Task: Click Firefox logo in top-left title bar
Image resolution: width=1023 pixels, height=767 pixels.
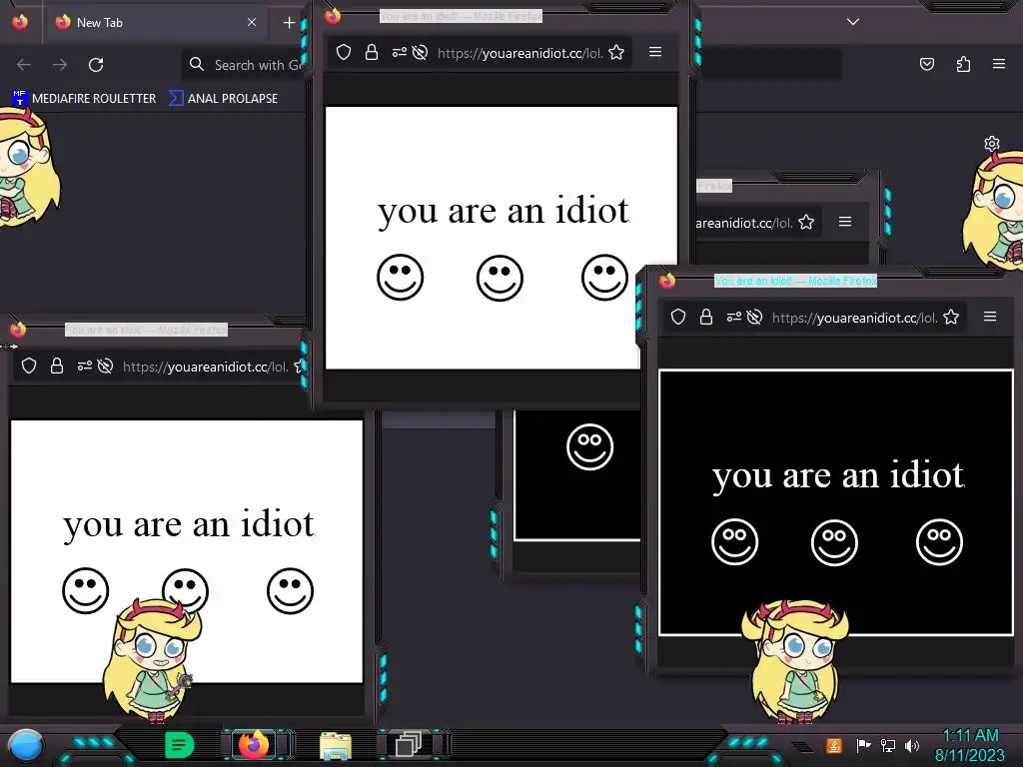Action: (20, 22)
